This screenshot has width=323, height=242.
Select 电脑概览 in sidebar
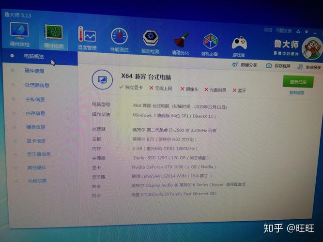coord(40,57)
